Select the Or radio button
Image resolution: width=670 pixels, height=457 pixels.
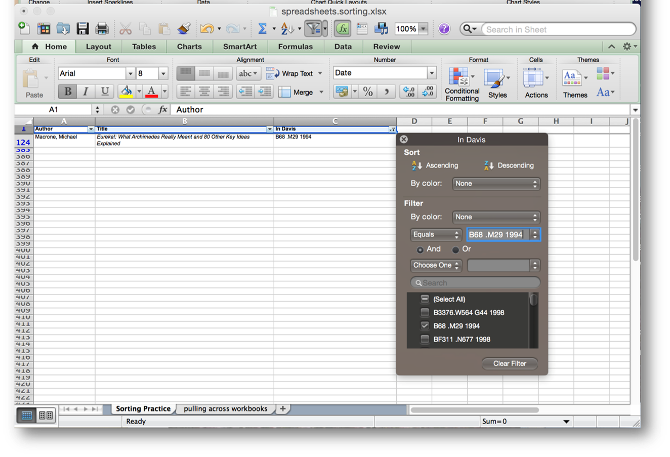pyautogui.click(x=455, y=249)
